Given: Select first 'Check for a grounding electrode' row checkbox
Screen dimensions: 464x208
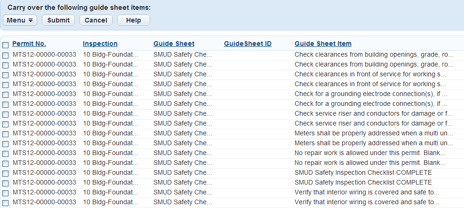Looking at the screenshot, I should point(6,95).
